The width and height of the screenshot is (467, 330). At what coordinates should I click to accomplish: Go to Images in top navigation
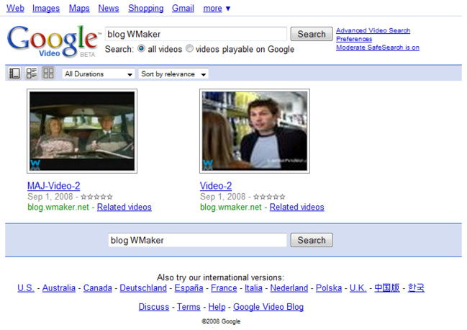pos(46,9)
